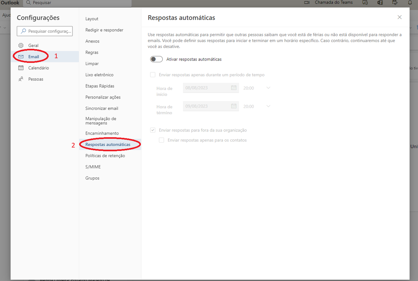Viewport: 418px width, 281px height.
Task: Click the Teams call camera icon
Action: click(307, 2)
